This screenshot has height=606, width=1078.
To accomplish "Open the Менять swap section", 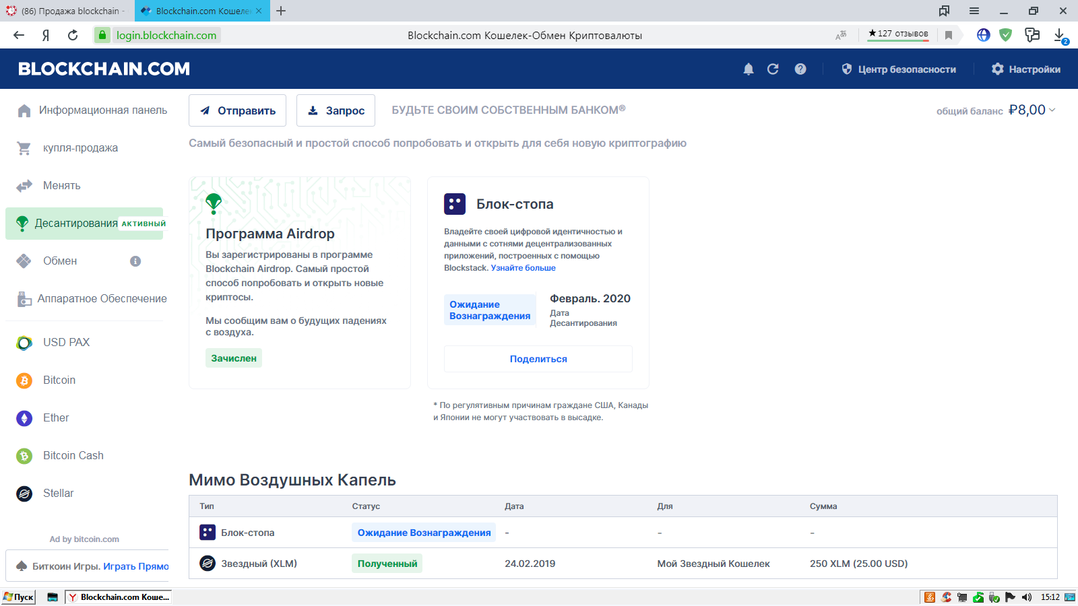I will click(x=49, y=186).
